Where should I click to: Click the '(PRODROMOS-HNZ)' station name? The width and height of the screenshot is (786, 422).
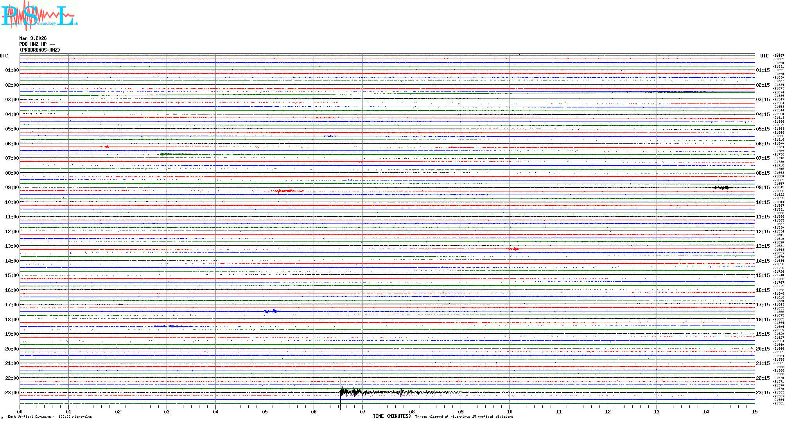[40, 50]
